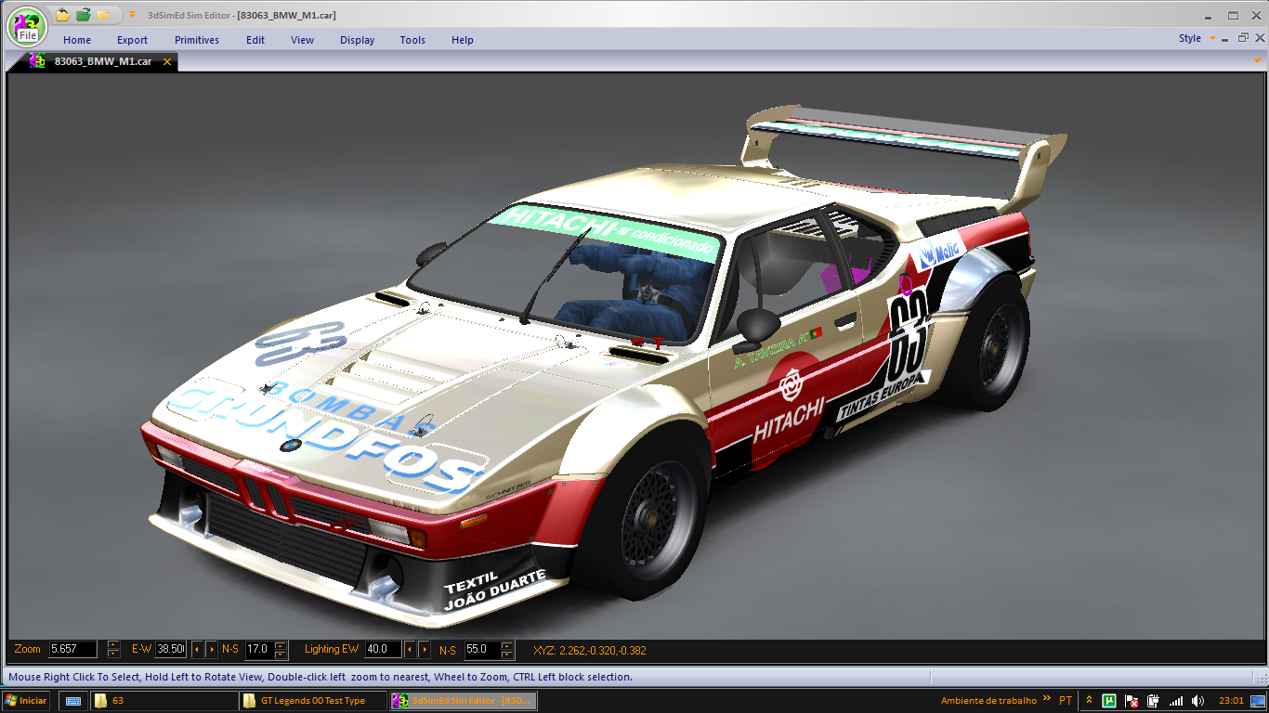Open the View ribbon tab
This screenshot has width=1269, height=713.
tap(302, 40)
